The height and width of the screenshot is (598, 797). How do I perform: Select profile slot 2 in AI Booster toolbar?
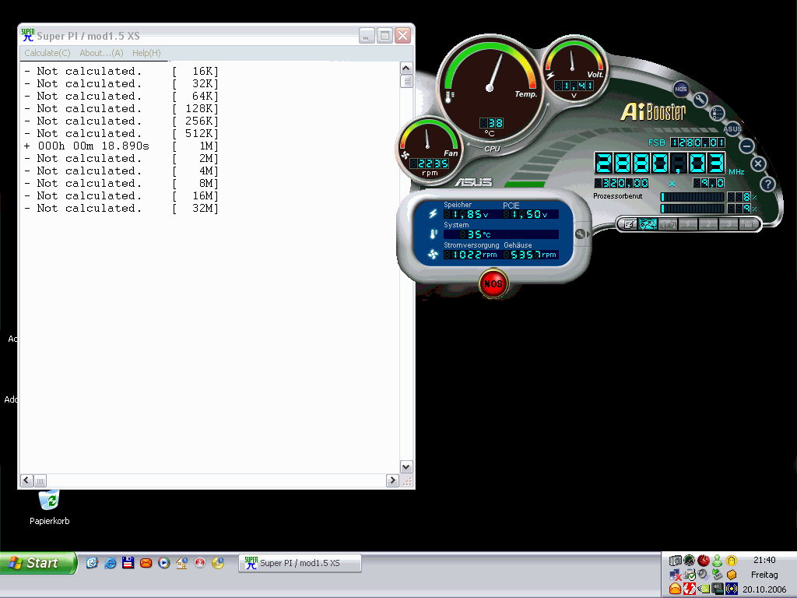[x=708, y=223]
